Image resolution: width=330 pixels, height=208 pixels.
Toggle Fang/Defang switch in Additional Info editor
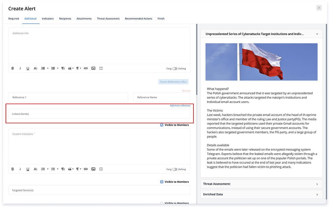175,69
